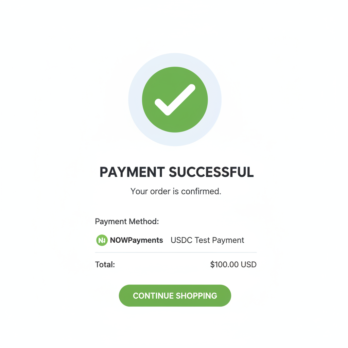The height and width of the screenshot is (348, 348).
Task: Click the divider line above the Total row
Action: click(x=175, y=252)
